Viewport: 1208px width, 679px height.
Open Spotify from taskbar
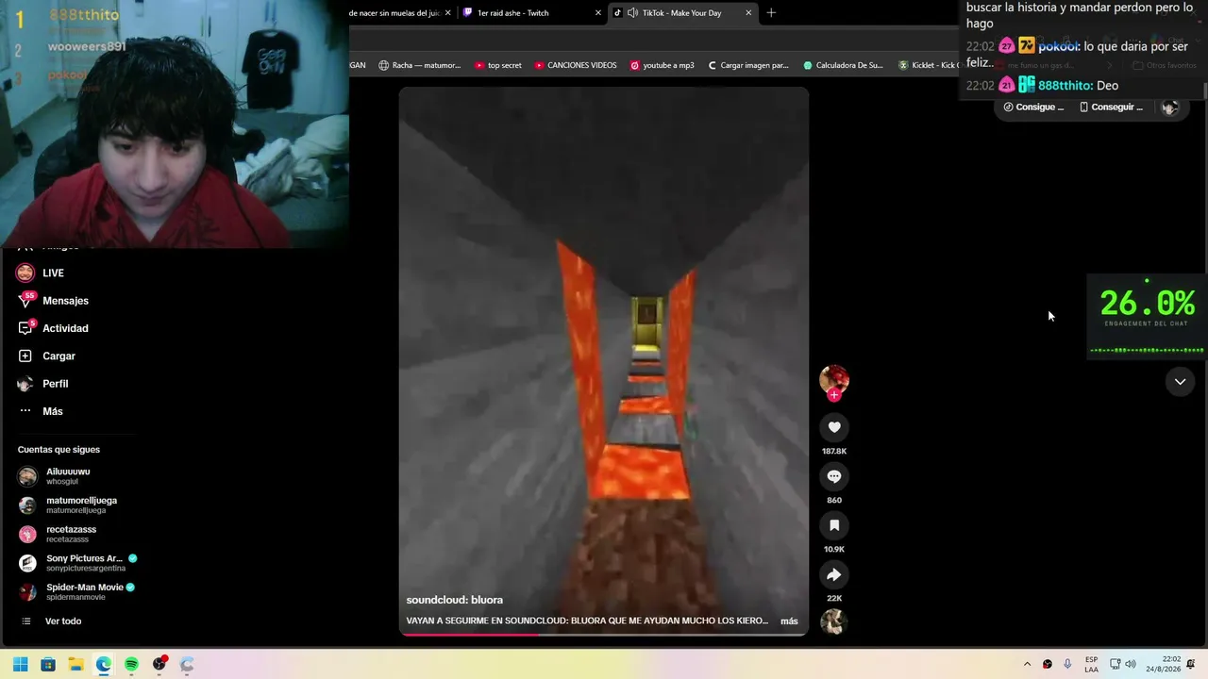click(x=131, y=664)
